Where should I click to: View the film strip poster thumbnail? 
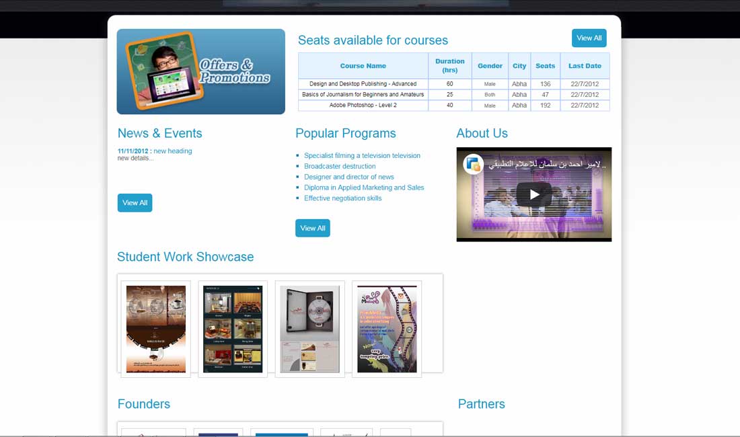point(387,329)
